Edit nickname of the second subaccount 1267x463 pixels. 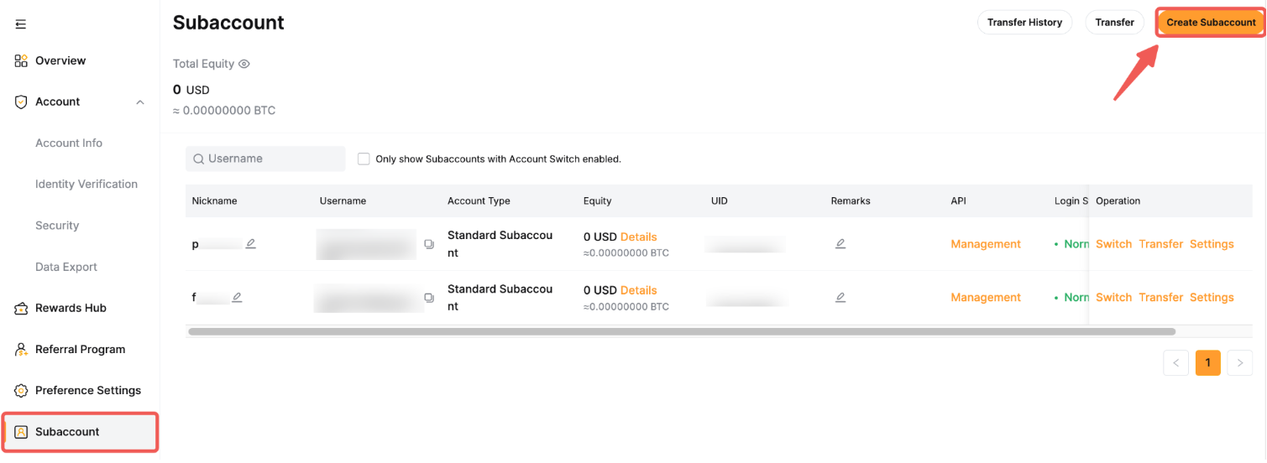(x=237, y=298)
